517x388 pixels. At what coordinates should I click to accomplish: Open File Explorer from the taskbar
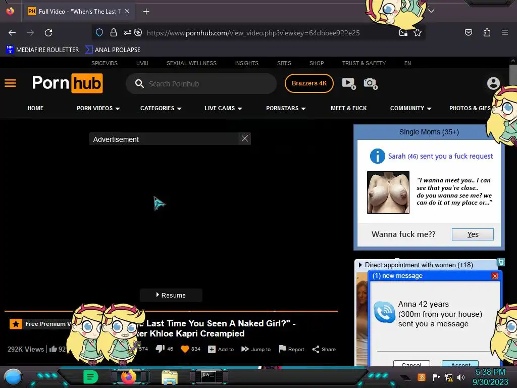170,377
